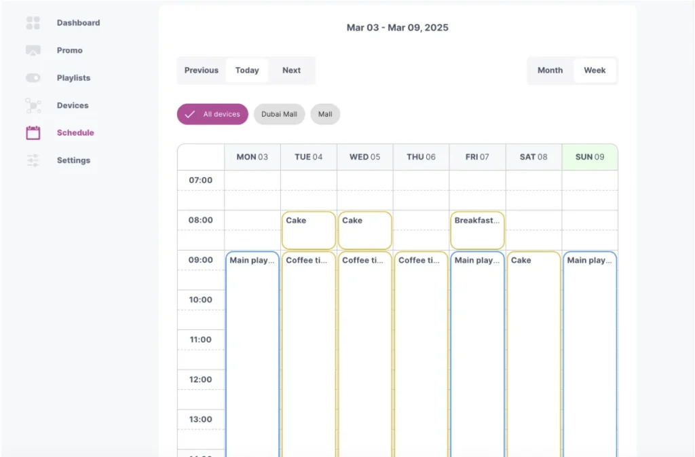Open Wednesday's Coffee time event

point(364,354)
